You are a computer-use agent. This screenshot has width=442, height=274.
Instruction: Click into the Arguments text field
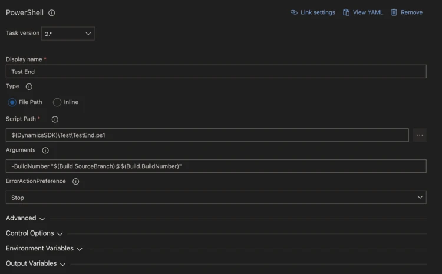[216, 166]
